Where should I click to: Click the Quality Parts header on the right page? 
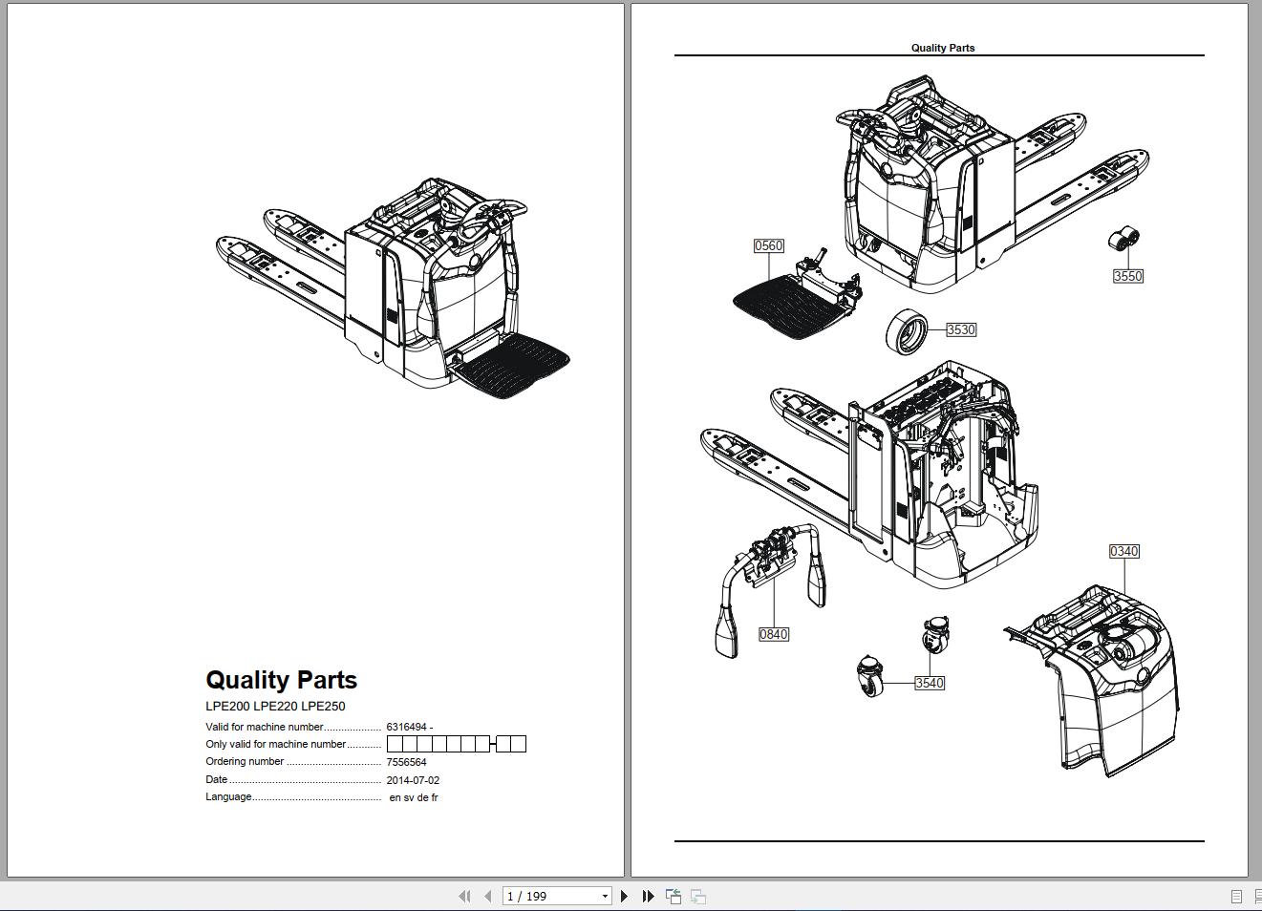click(942, 48)
